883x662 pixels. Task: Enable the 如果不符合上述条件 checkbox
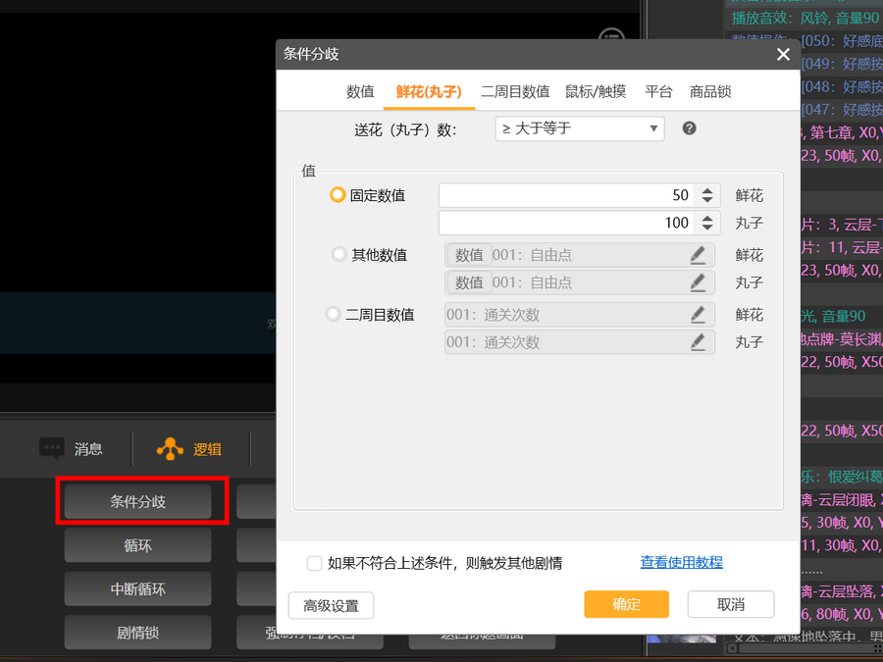(x=315, y=563)
